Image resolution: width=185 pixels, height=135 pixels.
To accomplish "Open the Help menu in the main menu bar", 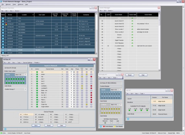I will pyautogui.click(x=27, y=5).
